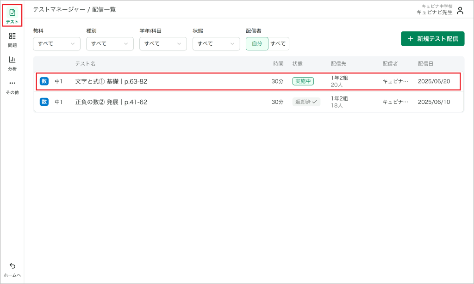Click the 時間 column header
474x284 pixels.
[278, 64]
